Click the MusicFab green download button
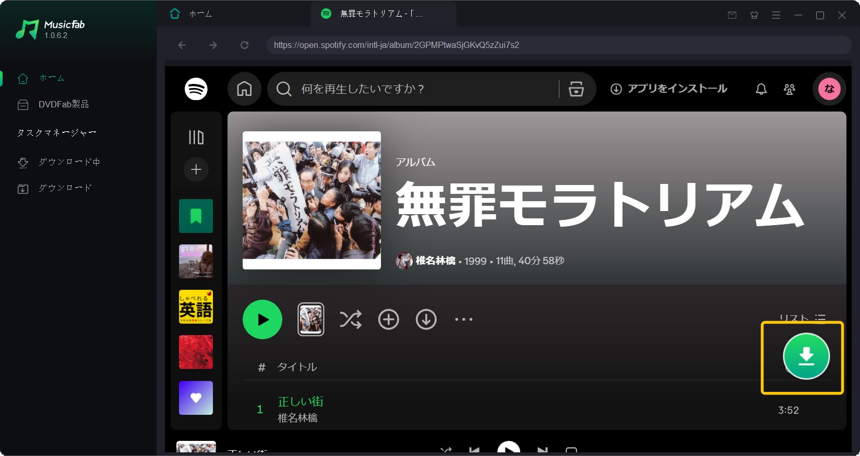The width and height of the screenshot is (860, 456). pyautogui.click(x=806, y=356)
